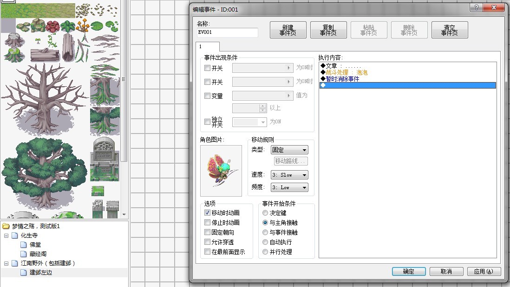Open the 变量 variable selector field
510x287 pixels.
click(x=263, y=96)
